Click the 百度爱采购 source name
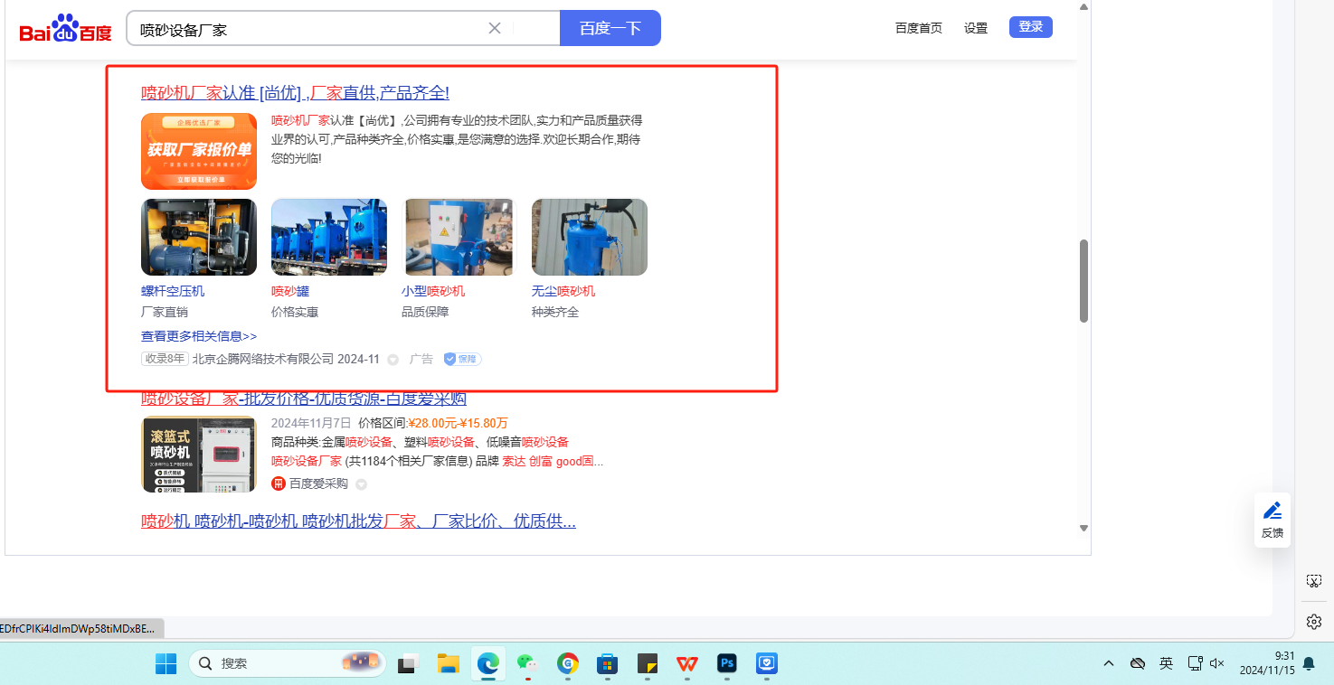1334x685 pixels. (318, 483)
